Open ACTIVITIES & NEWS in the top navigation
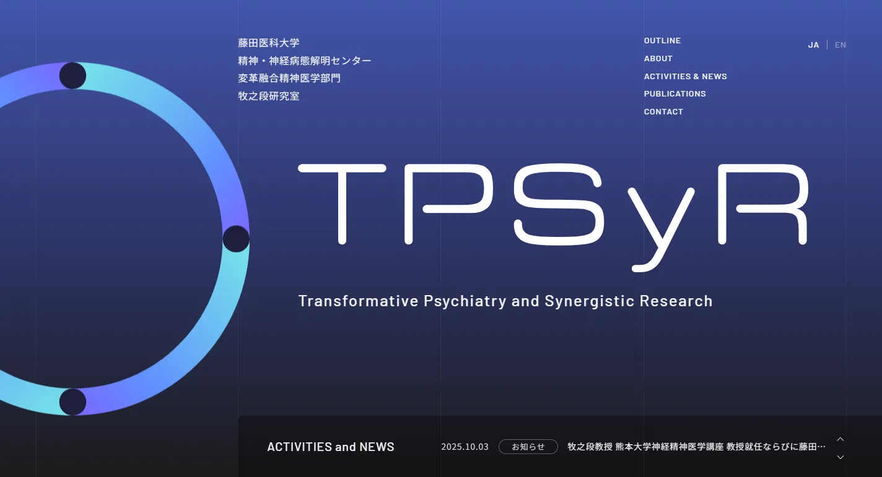The image size is (882, 477). (x=685, y=77)
